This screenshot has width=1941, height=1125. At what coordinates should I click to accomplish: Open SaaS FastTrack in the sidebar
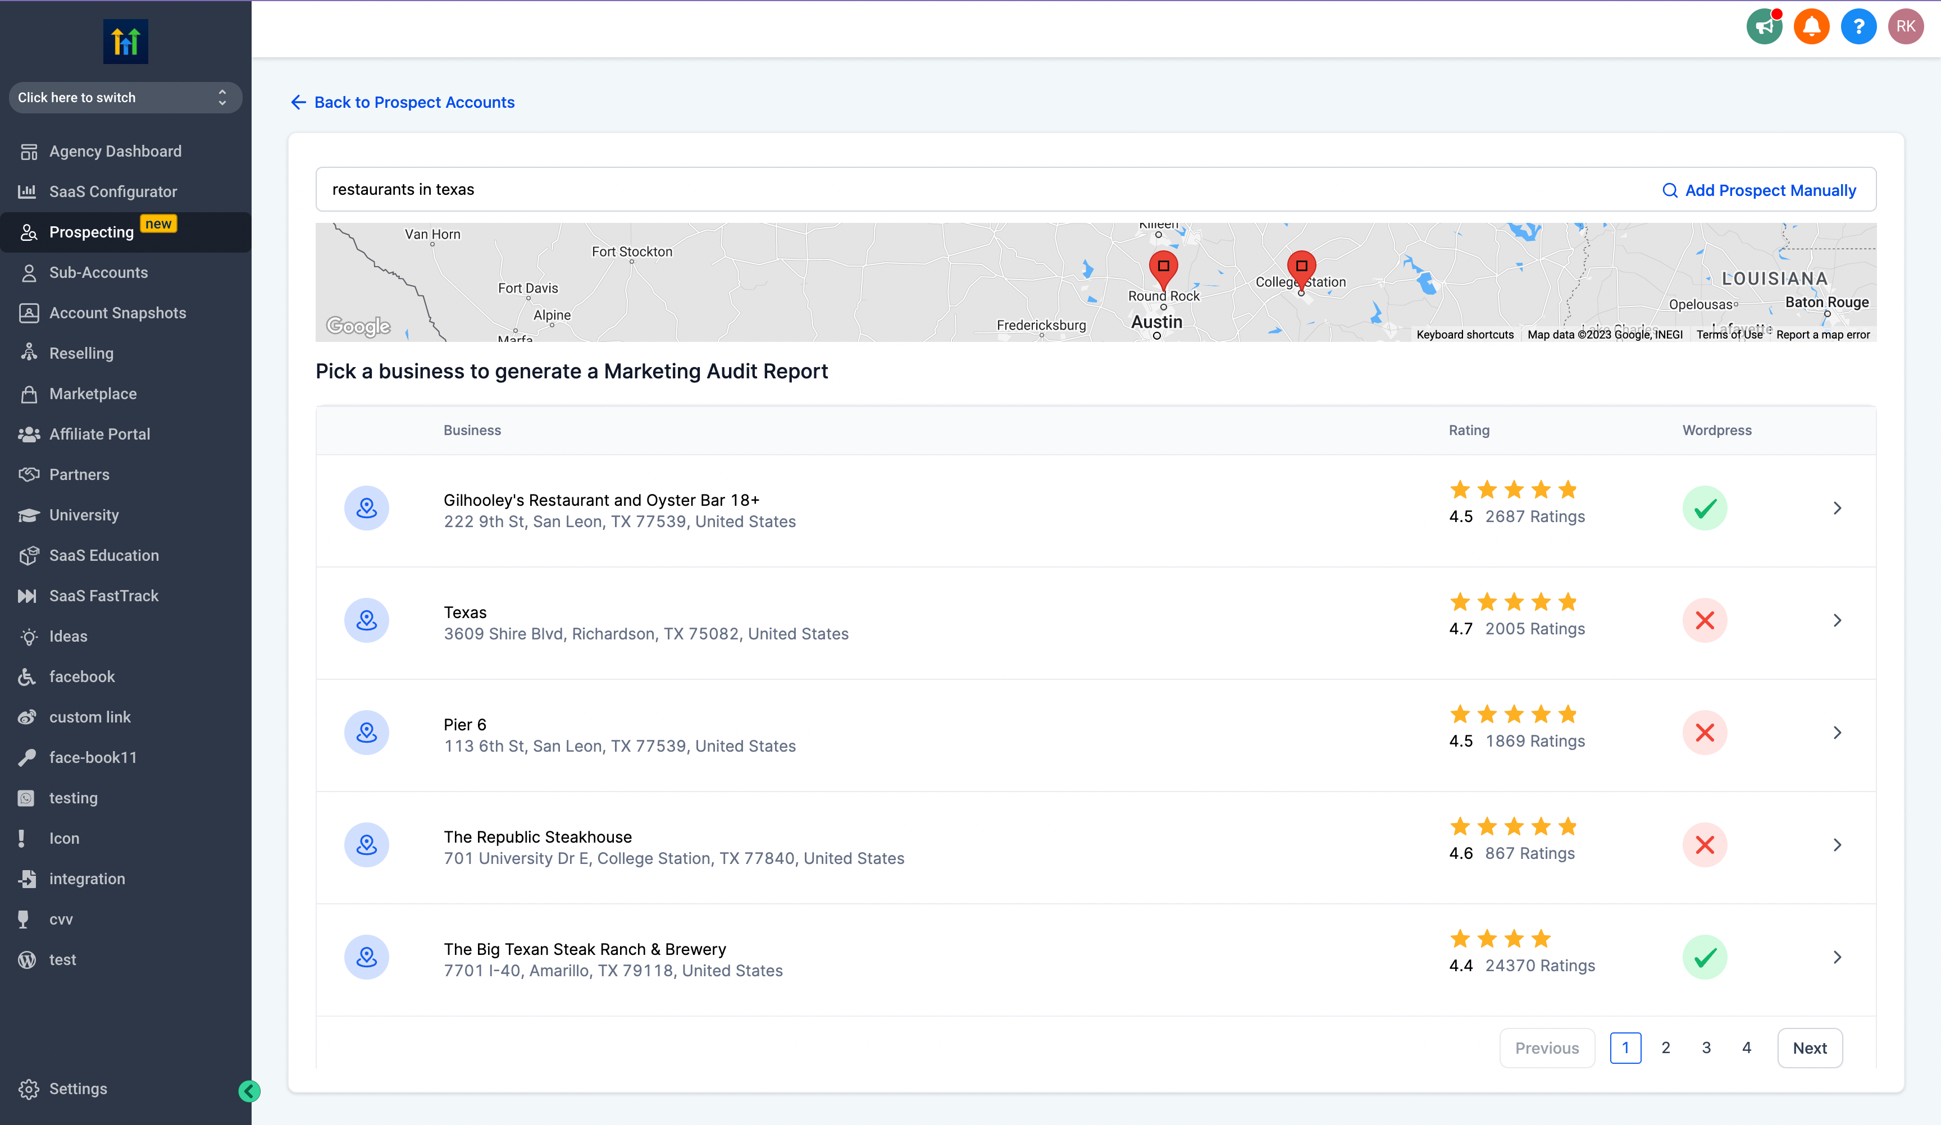click(x=126, y=596)
